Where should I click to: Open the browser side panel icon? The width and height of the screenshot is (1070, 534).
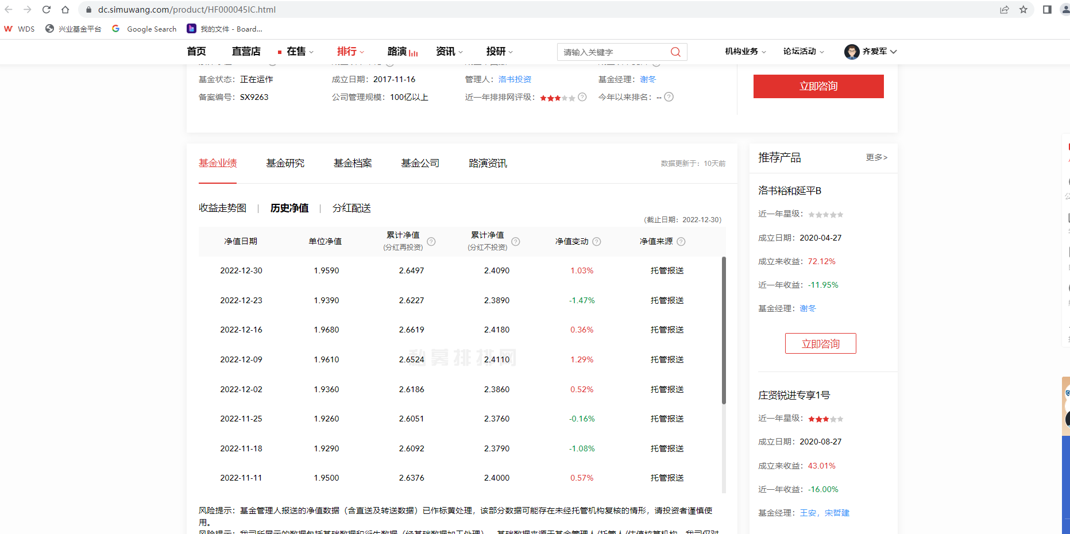coord(1047,10)
